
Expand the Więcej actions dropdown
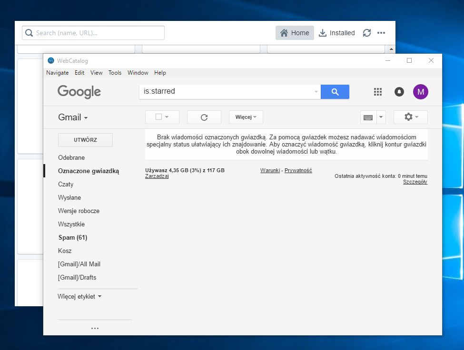click(246, 117)
